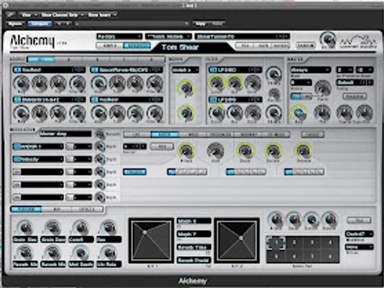The height and width of the screenshot is (288, 384).
Task: Click the Tom Shear preset name display
Action: [x=180, y=47]
